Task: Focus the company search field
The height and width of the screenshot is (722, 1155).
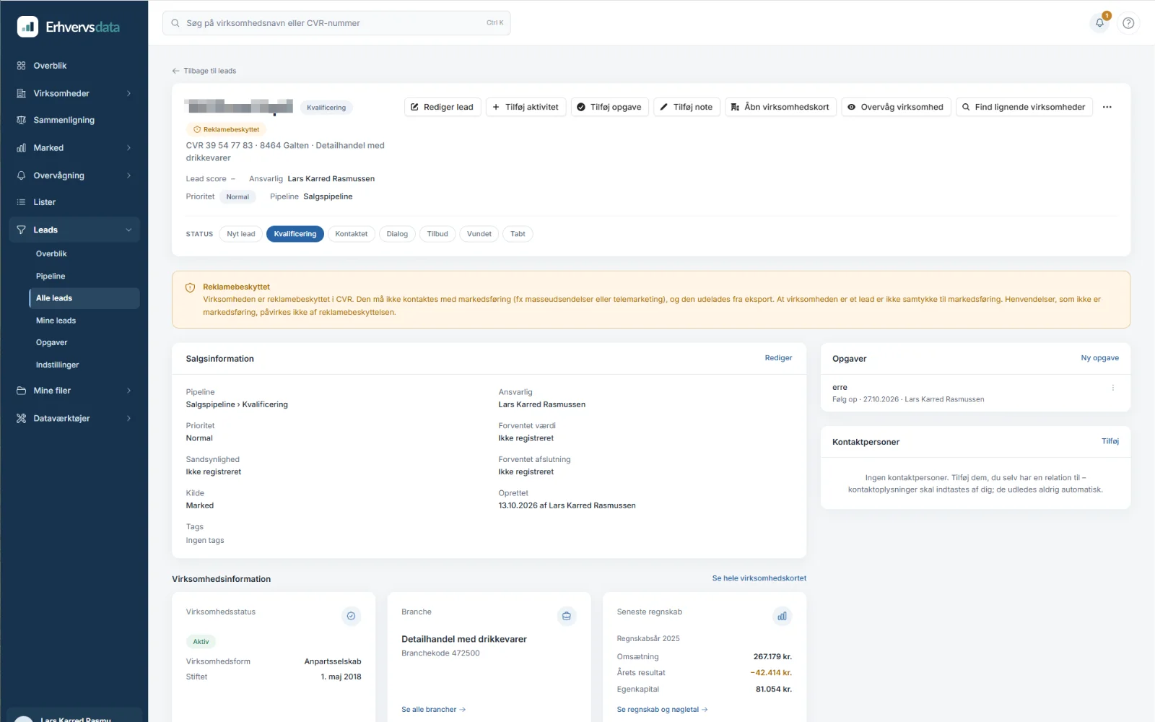Action: tap(336, 23)
